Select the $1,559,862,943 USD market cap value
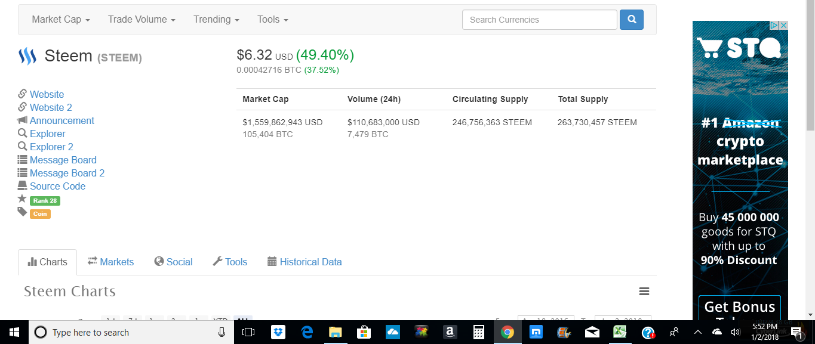The height and width of the screenshot is (344, 815). tap(282, 122)
